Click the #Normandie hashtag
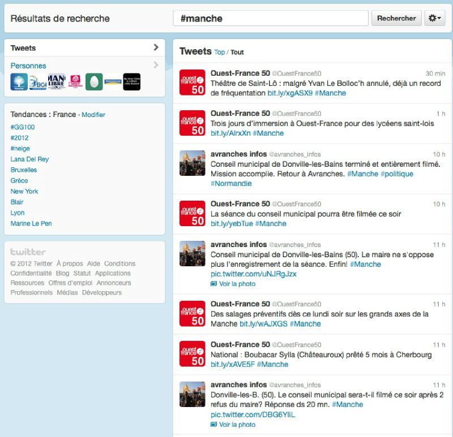Screen dimensions: 453x437 231,184
